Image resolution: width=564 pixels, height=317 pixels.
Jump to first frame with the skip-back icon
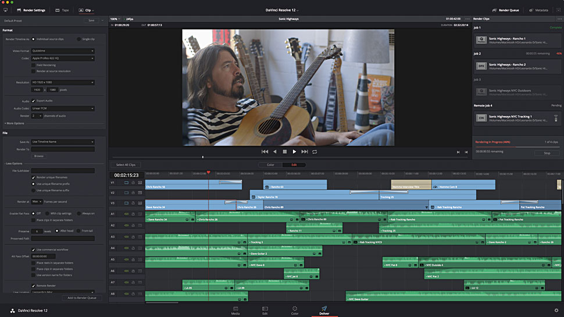265,152
